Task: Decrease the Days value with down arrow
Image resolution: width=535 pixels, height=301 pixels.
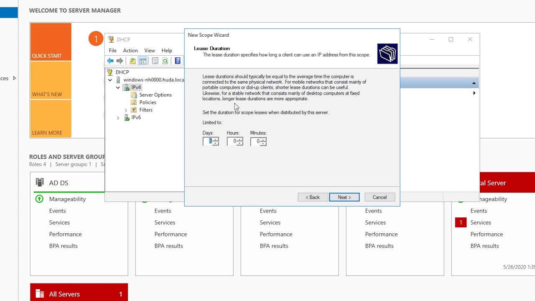Action: pyautogui.click(x=216, y=143)
